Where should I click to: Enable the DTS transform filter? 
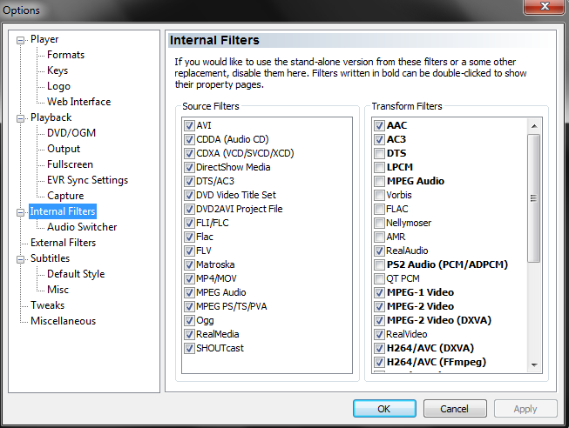(x=379, y=153)
